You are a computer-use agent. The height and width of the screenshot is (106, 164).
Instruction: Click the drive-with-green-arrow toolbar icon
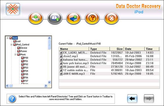pyautogui.click(x=36, y=18)
